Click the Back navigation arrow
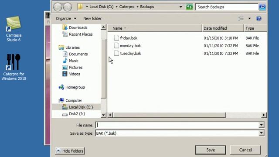Viewport: 279px width, 157px height. (x=58, y=7)
